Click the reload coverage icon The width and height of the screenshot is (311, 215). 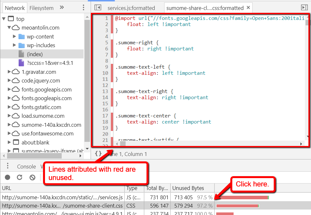coord(20,177)
